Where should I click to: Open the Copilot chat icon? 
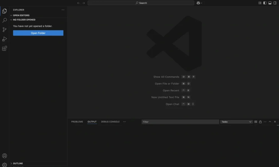[198, 3]
